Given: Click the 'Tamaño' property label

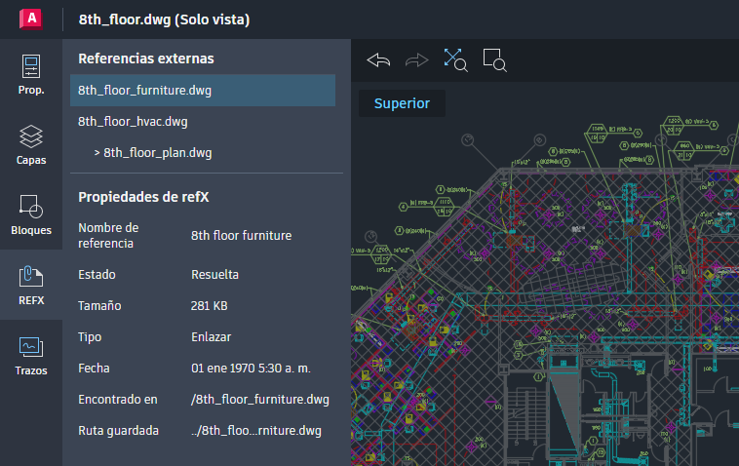Looking at the screenshot, I should pyautogui.click(x=99, y=306).
